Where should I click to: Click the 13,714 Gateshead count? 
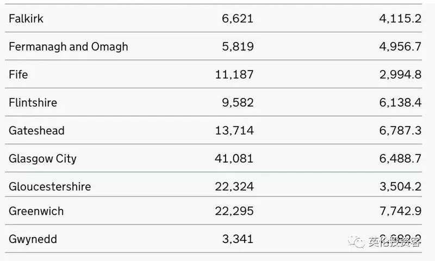coord(234,130)
